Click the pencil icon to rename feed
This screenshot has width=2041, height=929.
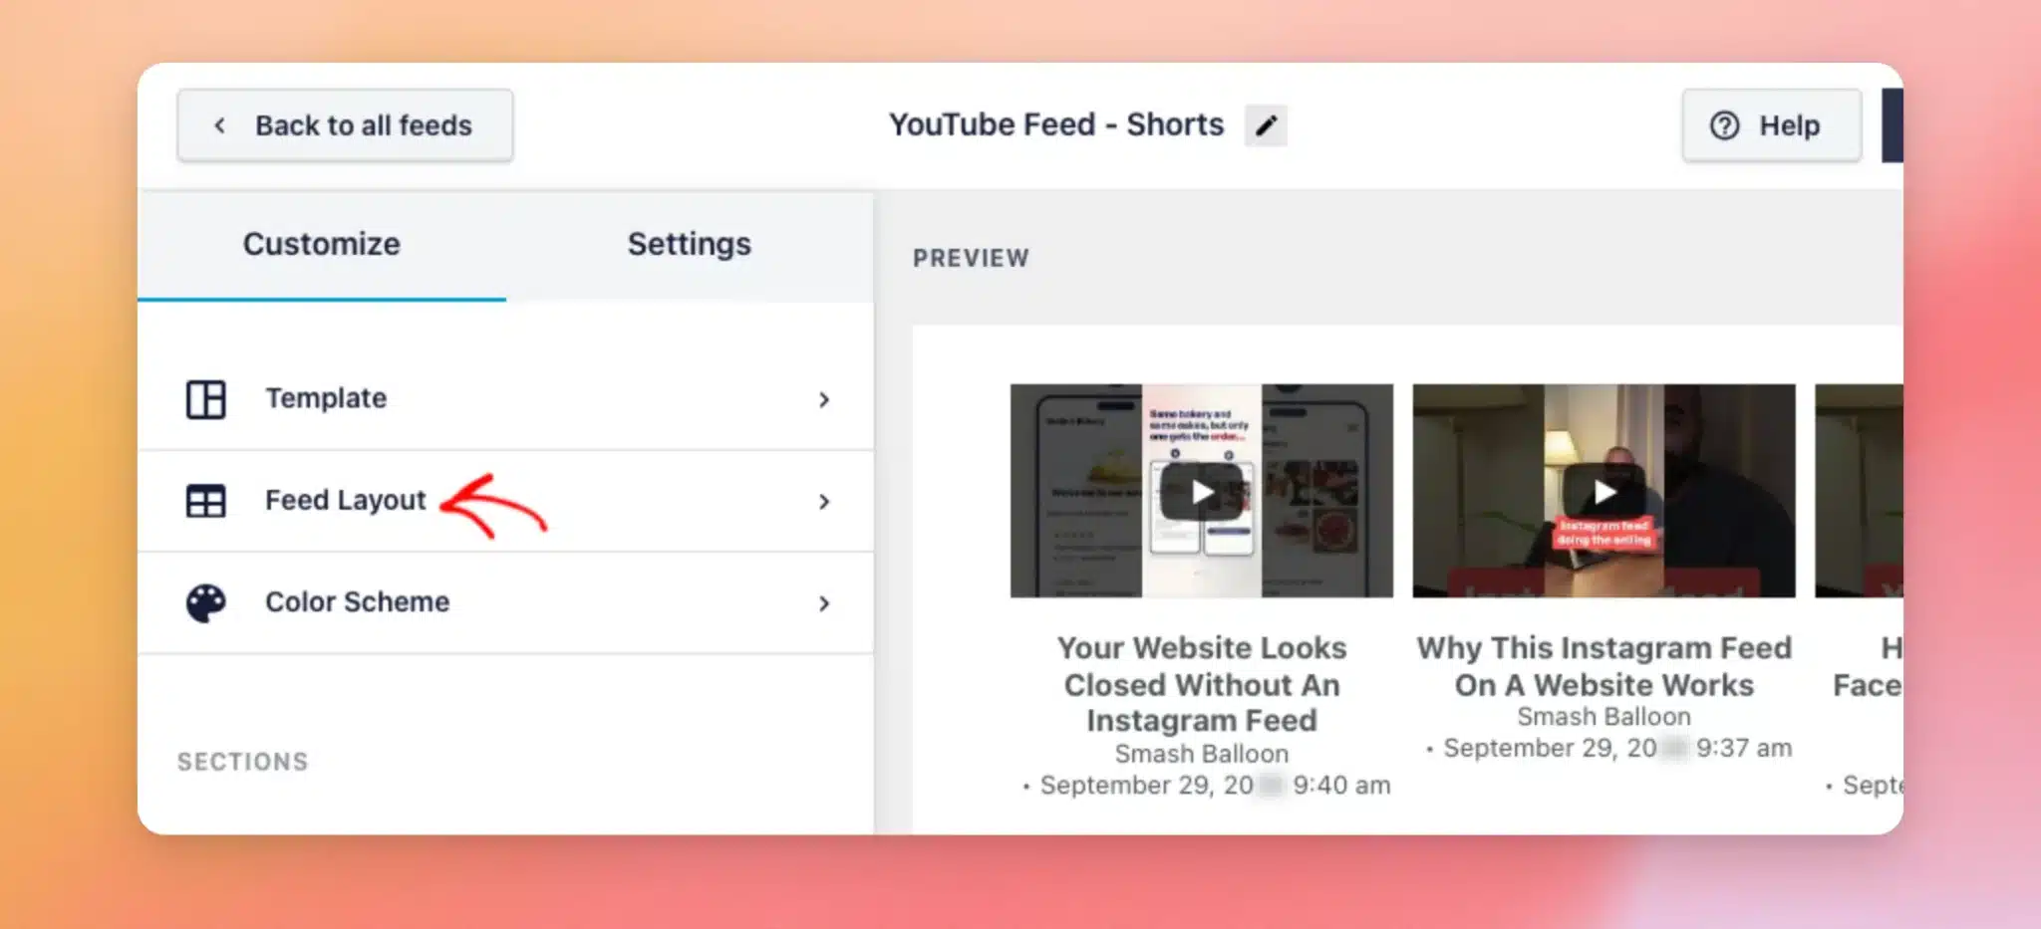1266,125
